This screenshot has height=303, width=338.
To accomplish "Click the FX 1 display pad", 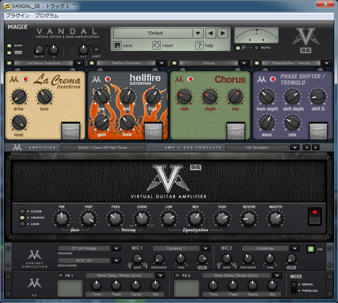I will (x=70, y=288).
